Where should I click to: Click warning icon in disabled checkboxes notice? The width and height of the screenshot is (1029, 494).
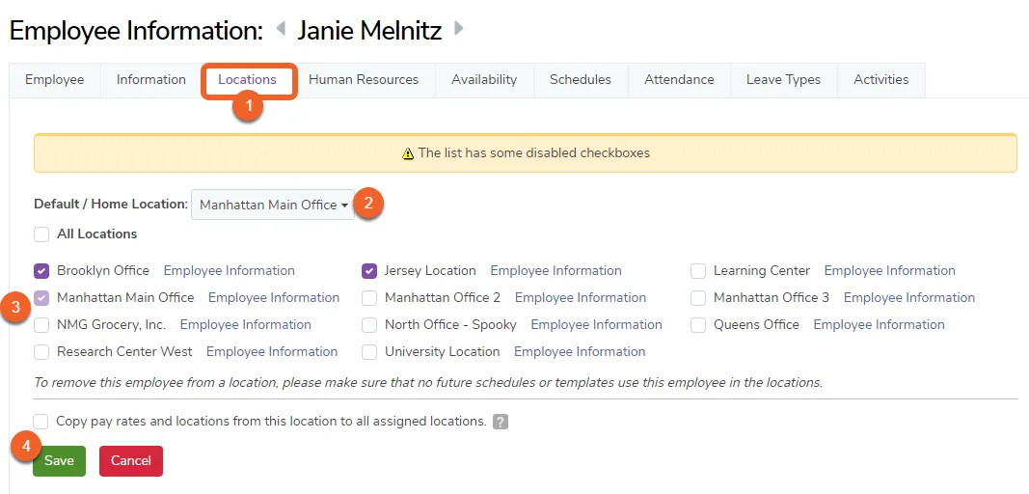[408, 153]
